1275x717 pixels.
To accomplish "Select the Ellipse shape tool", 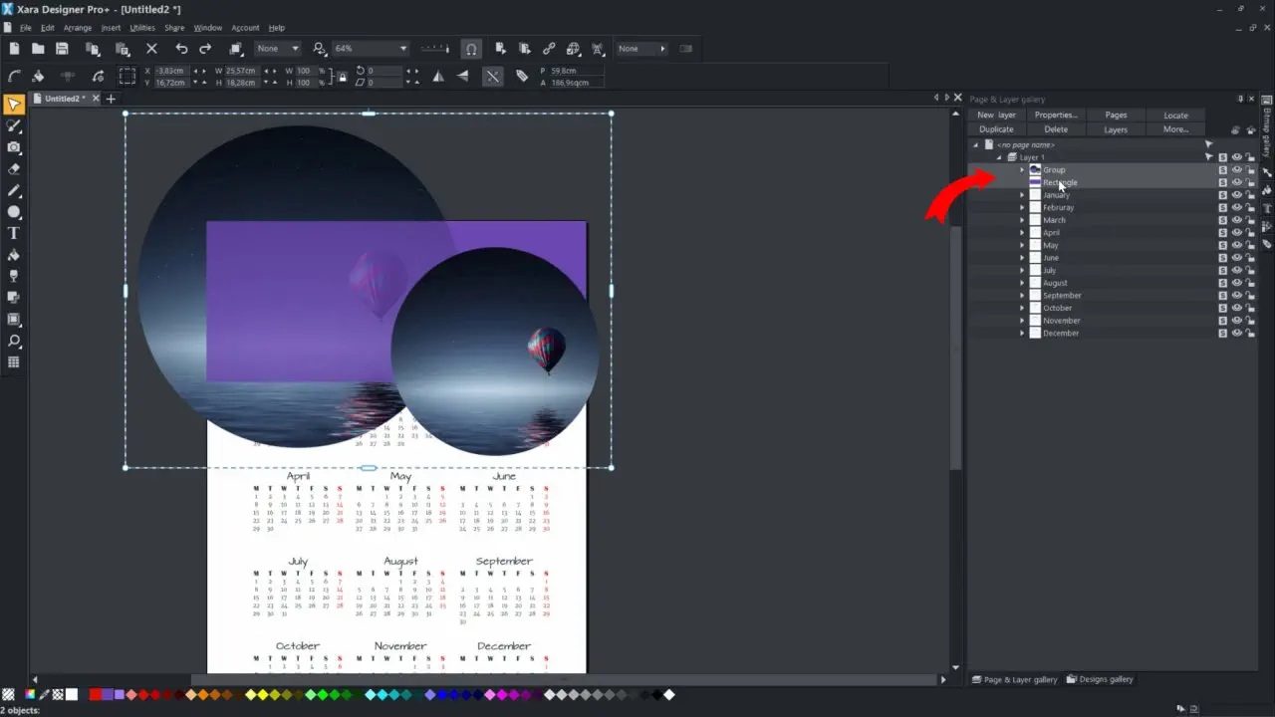I will (14, 212).
